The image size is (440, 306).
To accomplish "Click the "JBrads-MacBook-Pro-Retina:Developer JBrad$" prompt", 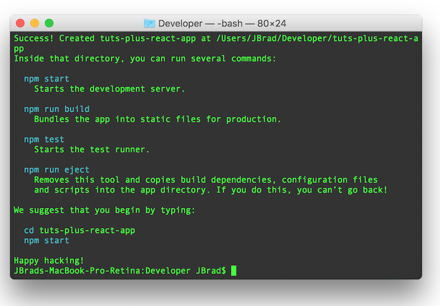I will [120, 271].
